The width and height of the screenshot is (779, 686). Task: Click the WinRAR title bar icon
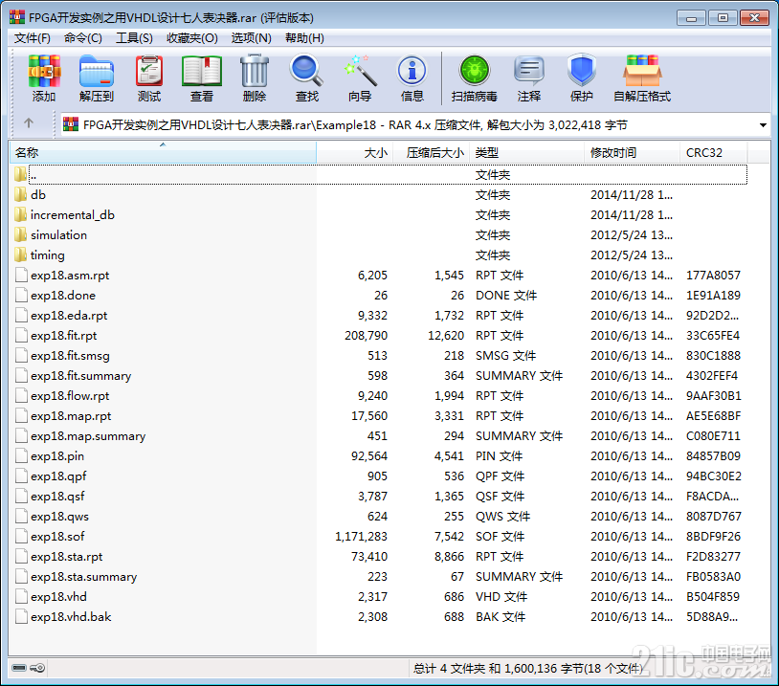tap(17, 18)
